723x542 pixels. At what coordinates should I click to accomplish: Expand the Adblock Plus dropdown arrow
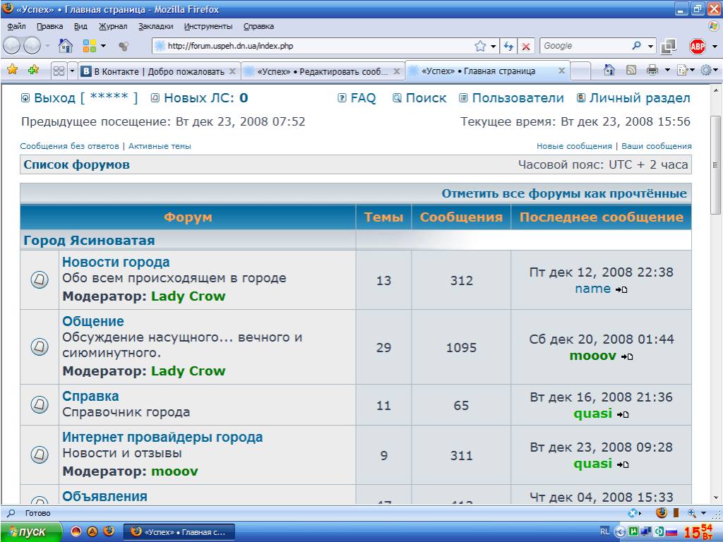[x=714, y=47]
